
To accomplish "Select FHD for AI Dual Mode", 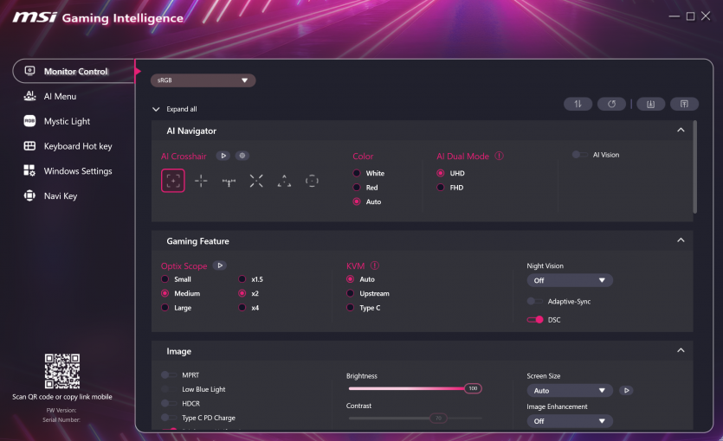I will coord(441,187).
